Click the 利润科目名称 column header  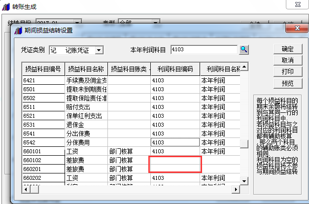pos(220,69)
